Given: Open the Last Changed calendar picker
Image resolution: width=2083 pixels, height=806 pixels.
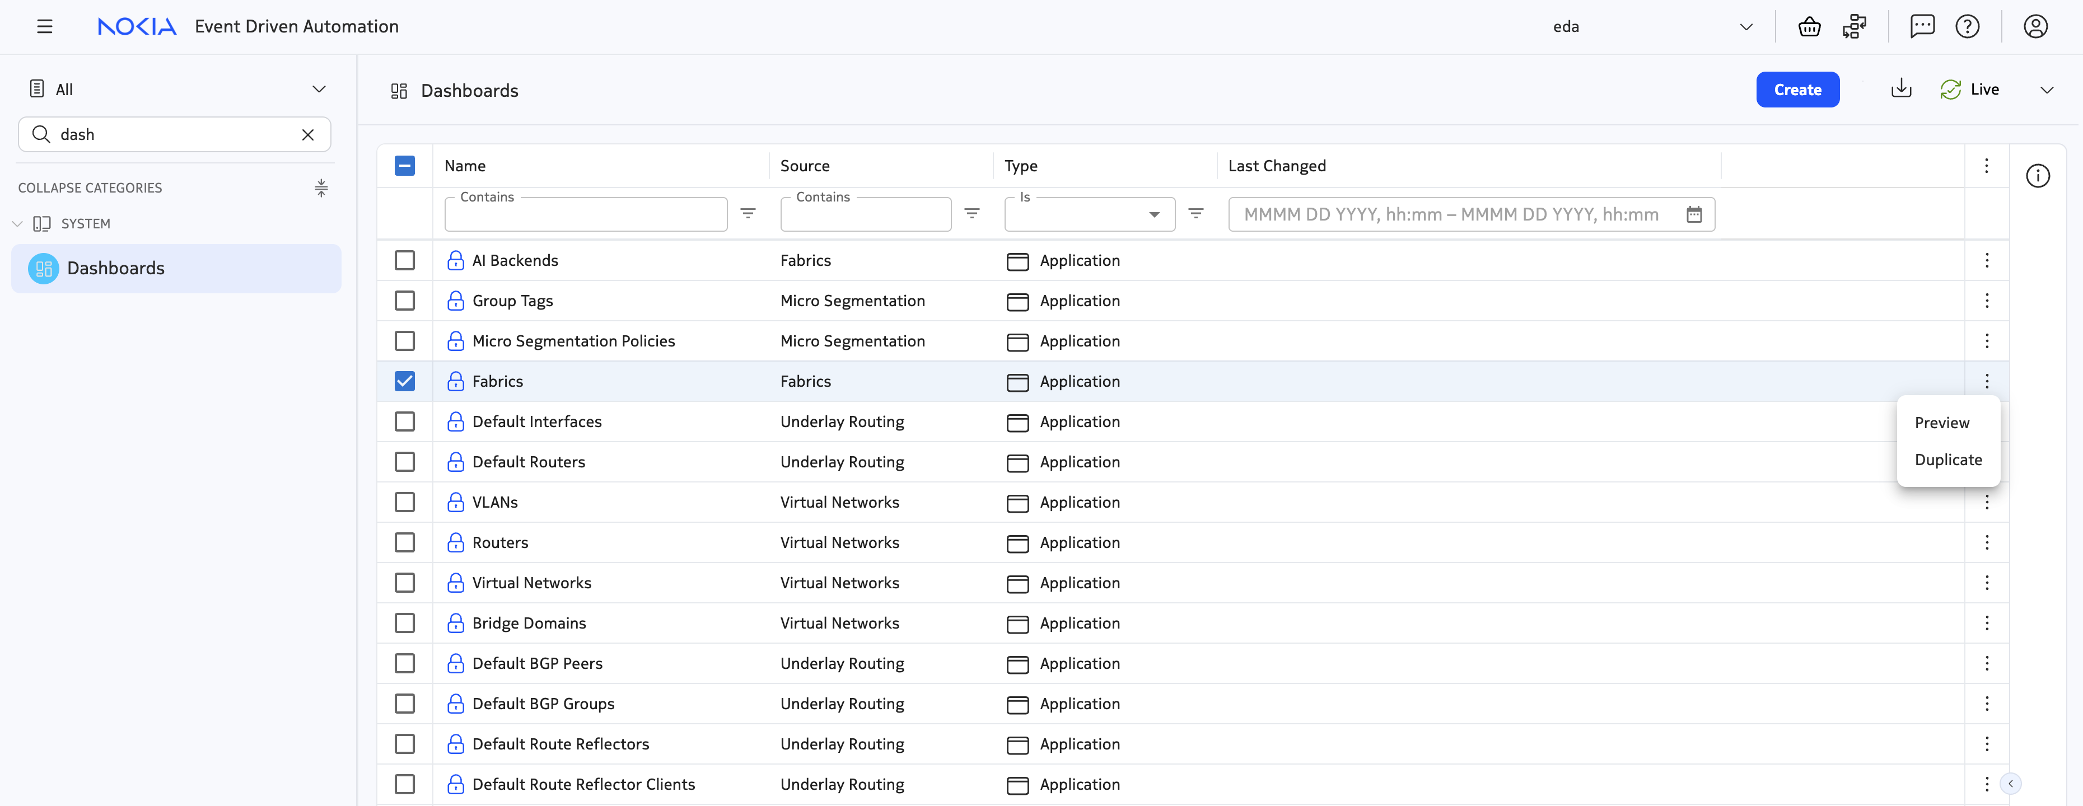Looking at the screenshot, I should pyautogui.click(x=1694, y=214).
